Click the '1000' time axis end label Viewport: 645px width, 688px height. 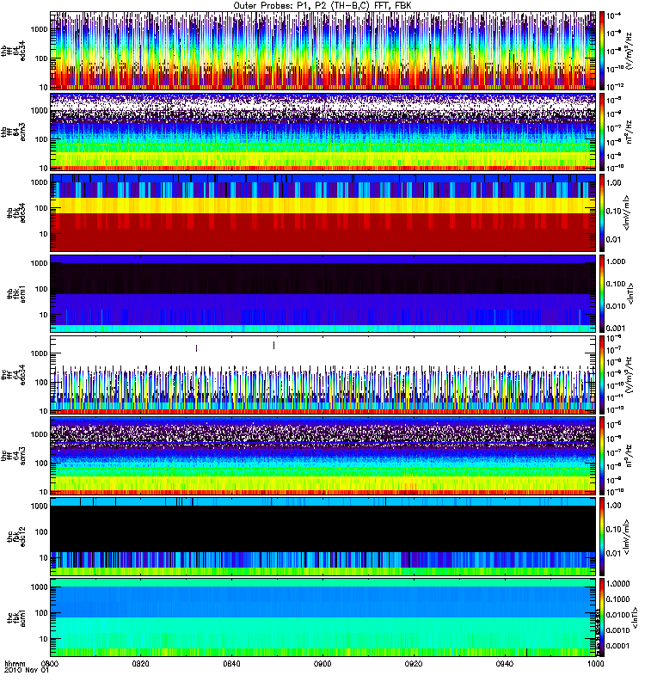595,663
